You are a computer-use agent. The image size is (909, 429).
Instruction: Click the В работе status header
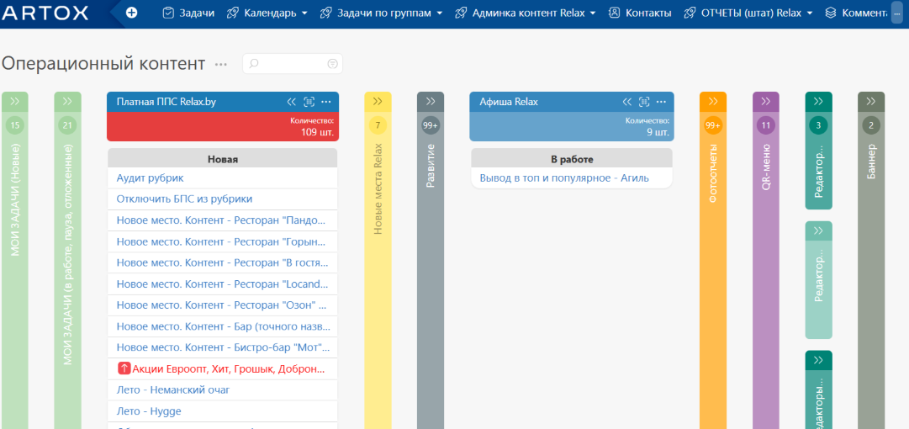point(572,159)
